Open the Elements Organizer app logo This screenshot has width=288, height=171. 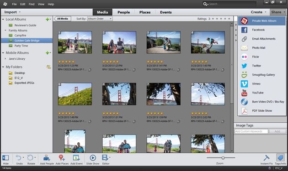5,4
